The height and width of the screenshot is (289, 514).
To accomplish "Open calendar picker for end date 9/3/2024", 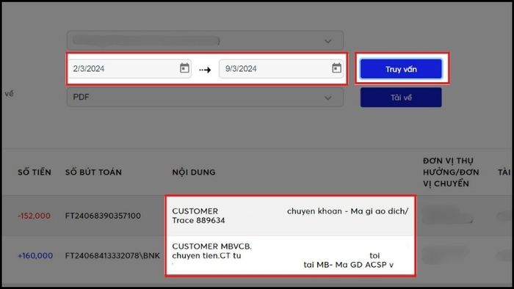I will point(336,68).
